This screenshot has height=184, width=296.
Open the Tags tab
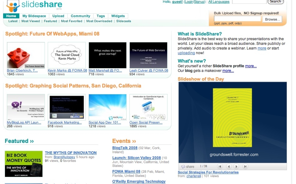coord(101,16)
